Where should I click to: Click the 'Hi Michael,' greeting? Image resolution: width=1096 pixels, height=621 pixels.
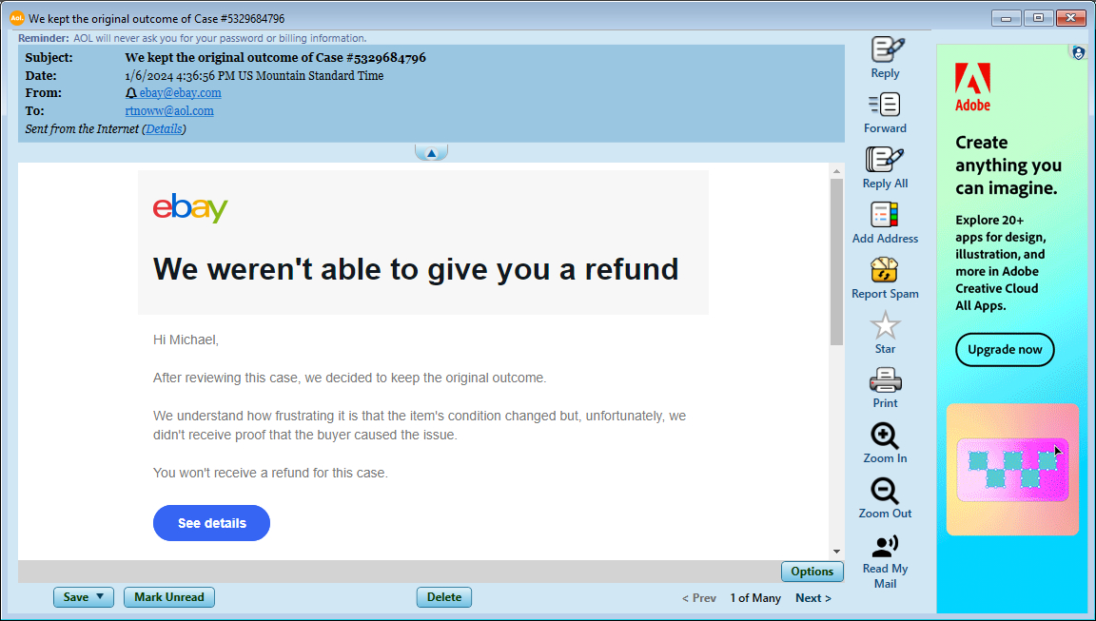[x=186, y=340]
